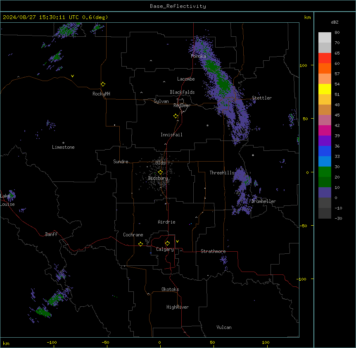356x348 pixels.
Task: Select the Airdrie label
Action: (167, 222)
